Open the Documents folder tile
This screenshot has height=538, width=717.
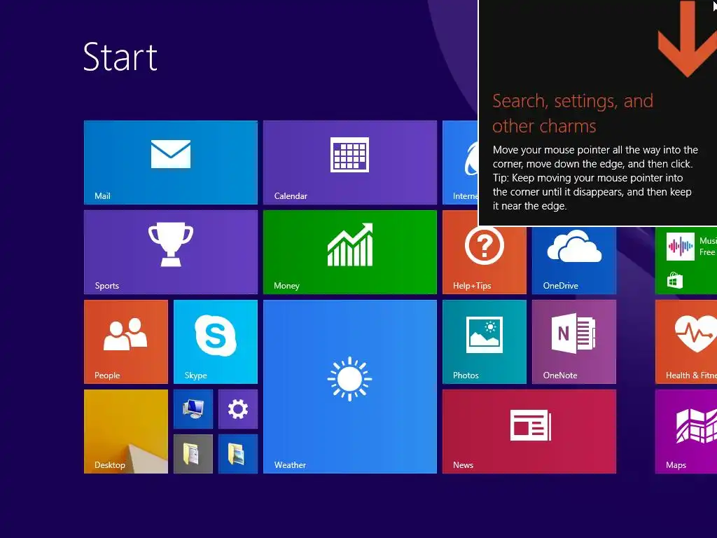point(193,454)
